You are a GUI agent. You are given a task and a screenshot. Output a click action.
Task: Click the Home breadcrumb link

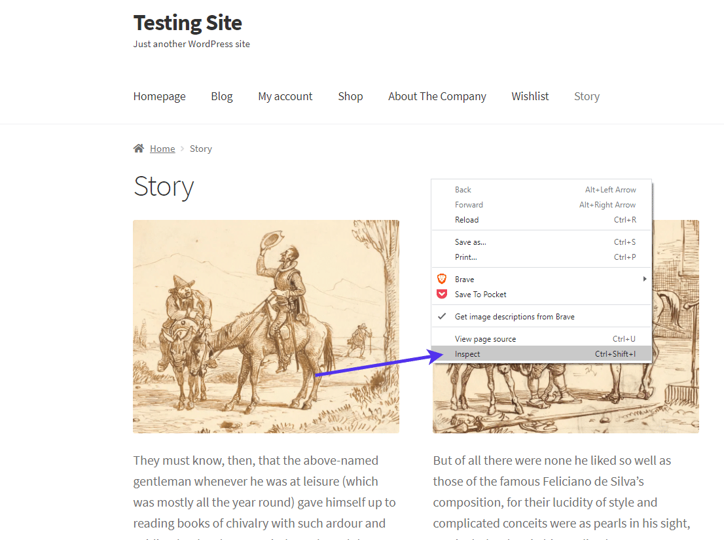162,148
